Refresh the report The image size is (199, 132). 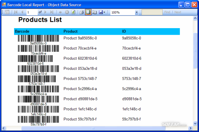tap(73, 12)
